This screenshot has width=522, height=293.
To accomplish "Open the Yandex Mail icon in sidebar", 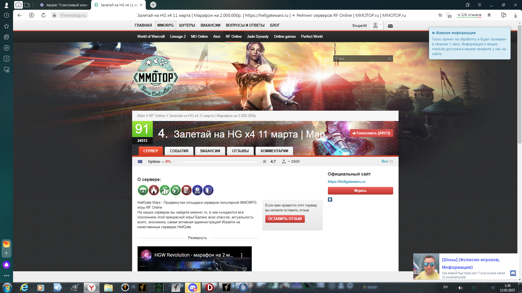I will (x=7, y=244).
